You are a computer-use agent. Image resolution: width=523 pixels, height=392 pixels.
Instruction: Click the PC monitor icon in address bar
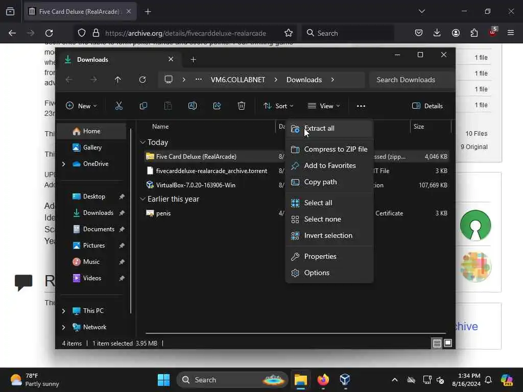(169, 80)
